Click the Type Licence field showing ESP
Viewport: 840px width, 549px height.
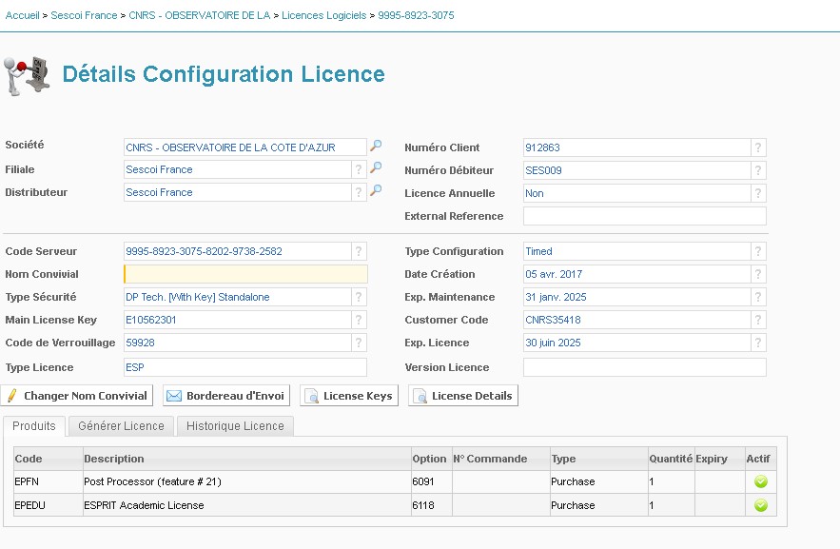pos(245,367)
